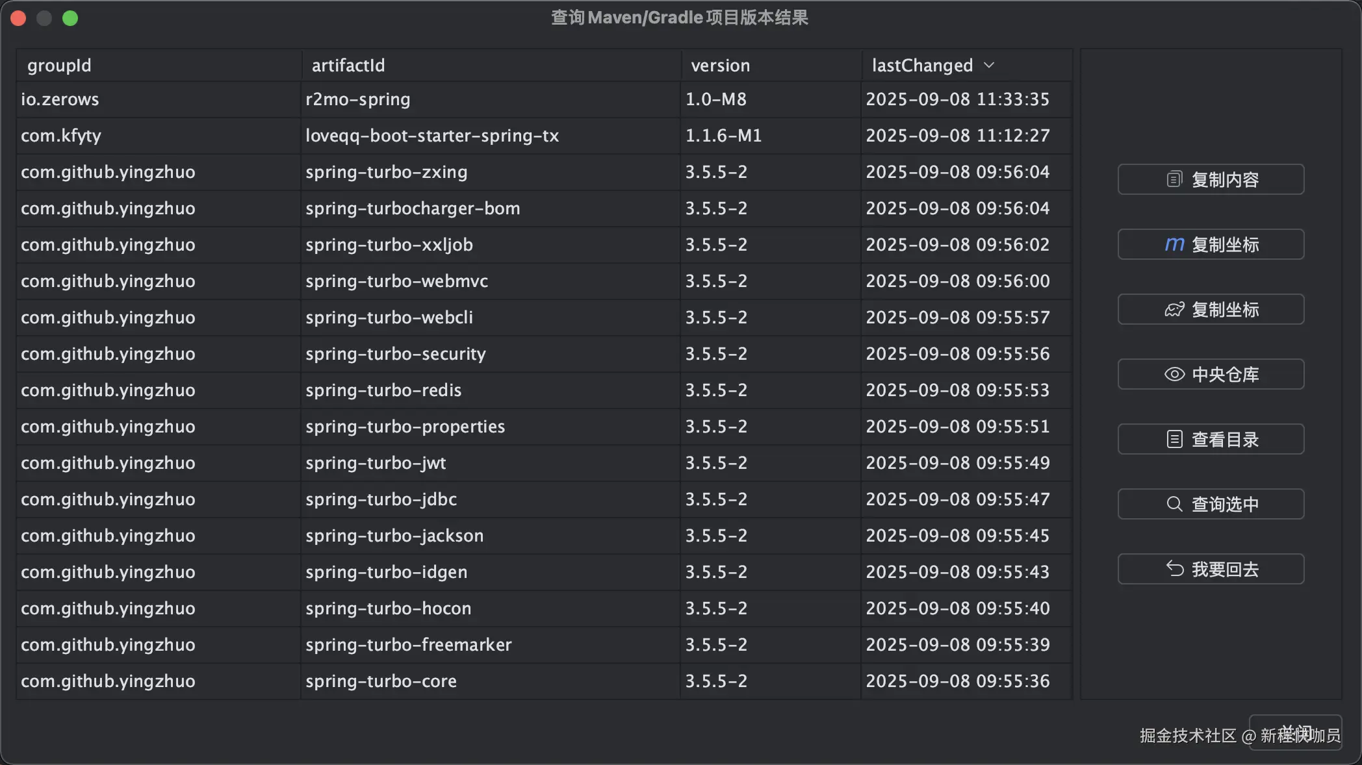Viewport: 1362px width, 765px height.
Task: Click the Gradle elephant icon on 复制坐标
Action: coord(1174,309)
